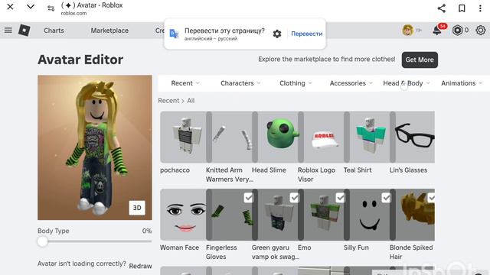This screenshot has width=490, height=275.
Task: Click the Get More button
Action: click(420, 60)
